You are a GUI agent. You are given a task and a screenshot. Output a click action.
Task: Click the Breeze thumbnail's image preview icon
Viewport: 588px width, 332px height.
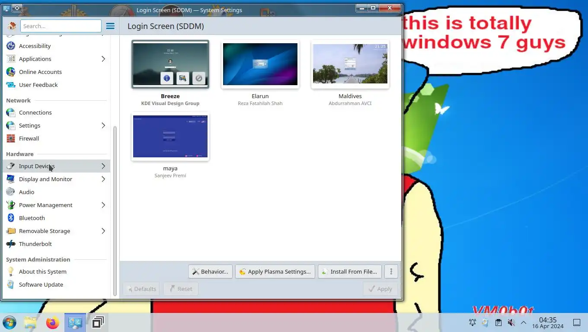pos(183,78)
